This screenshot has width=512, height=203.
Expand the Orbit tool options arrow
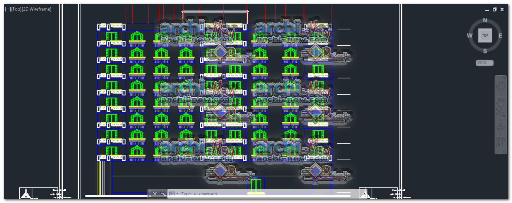[500, 134]
